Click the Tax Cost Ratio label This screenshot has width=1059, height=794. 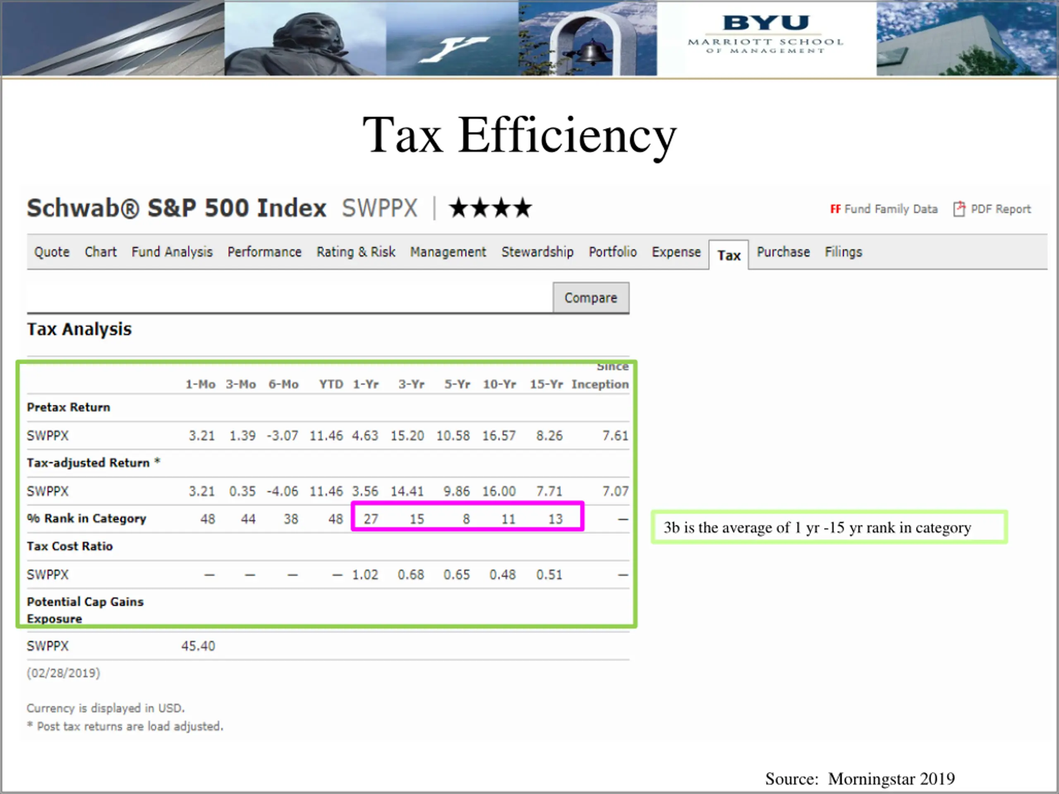(70, 546)
